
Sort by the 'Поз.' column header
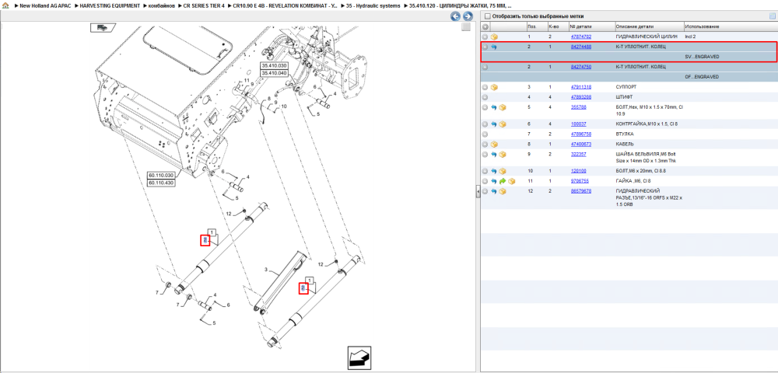coord(536,26)
